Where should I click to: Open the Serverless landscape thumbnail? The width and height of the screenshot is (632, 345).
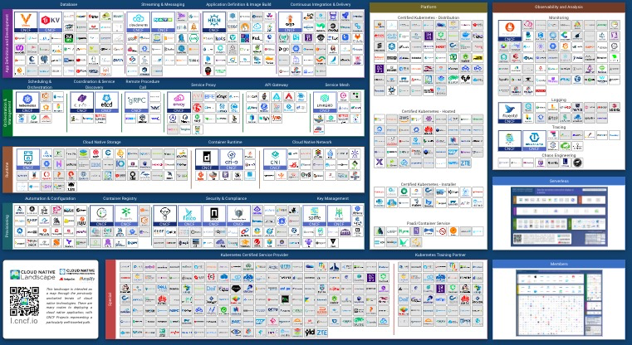click(559, 216)
